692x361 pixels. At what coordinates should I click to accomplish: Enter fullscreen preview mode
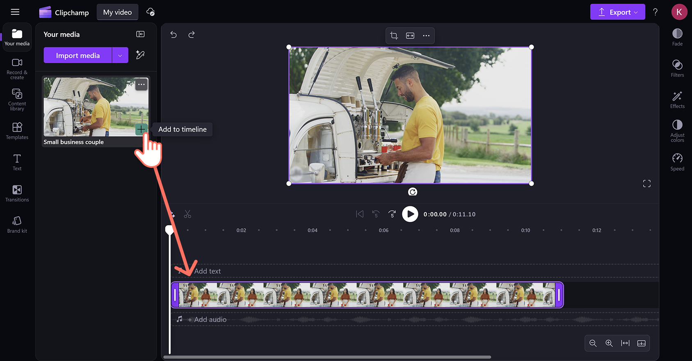(647, 183)
